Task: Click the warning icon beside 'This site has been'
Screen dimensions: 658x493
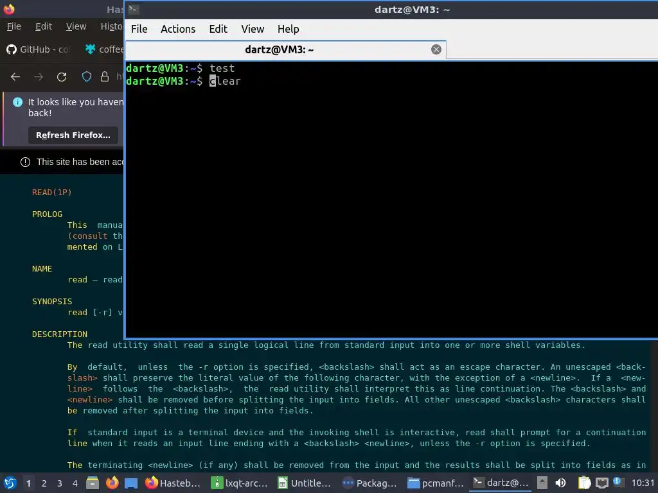Action: [25, 162]
